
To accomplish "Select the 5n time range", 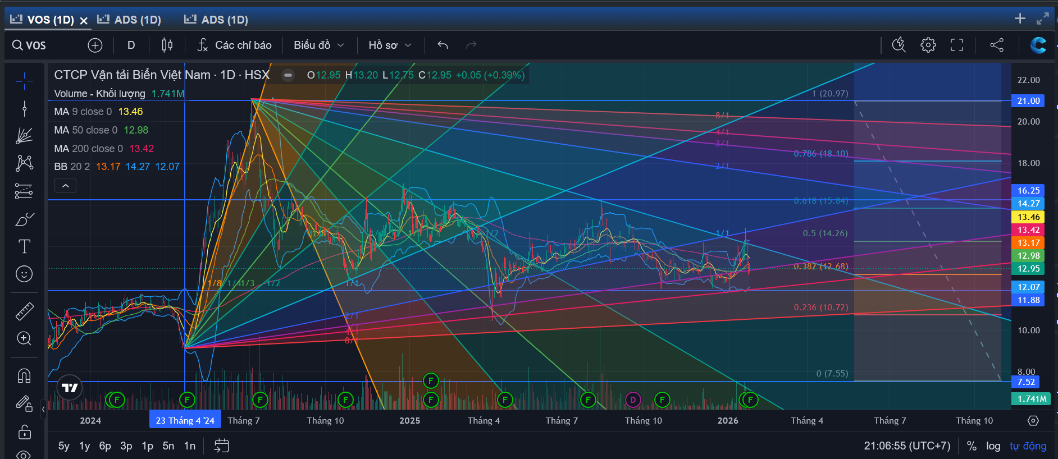I will [x=168, y=446].
